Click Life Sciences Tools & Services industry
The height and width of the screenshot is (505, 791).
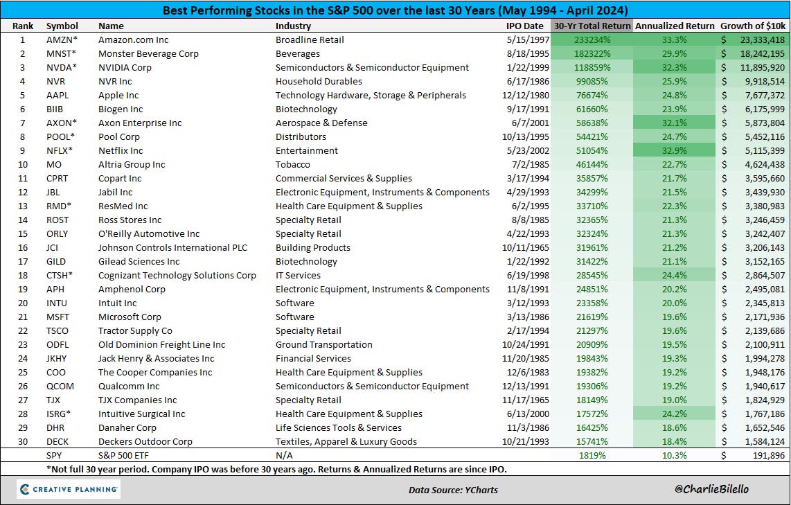[x=339, y=428]
